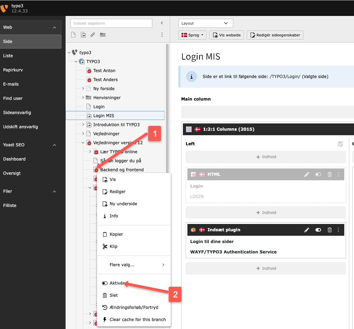Click the page tree search field
The image size is (354, 329).
click(111, 23)
